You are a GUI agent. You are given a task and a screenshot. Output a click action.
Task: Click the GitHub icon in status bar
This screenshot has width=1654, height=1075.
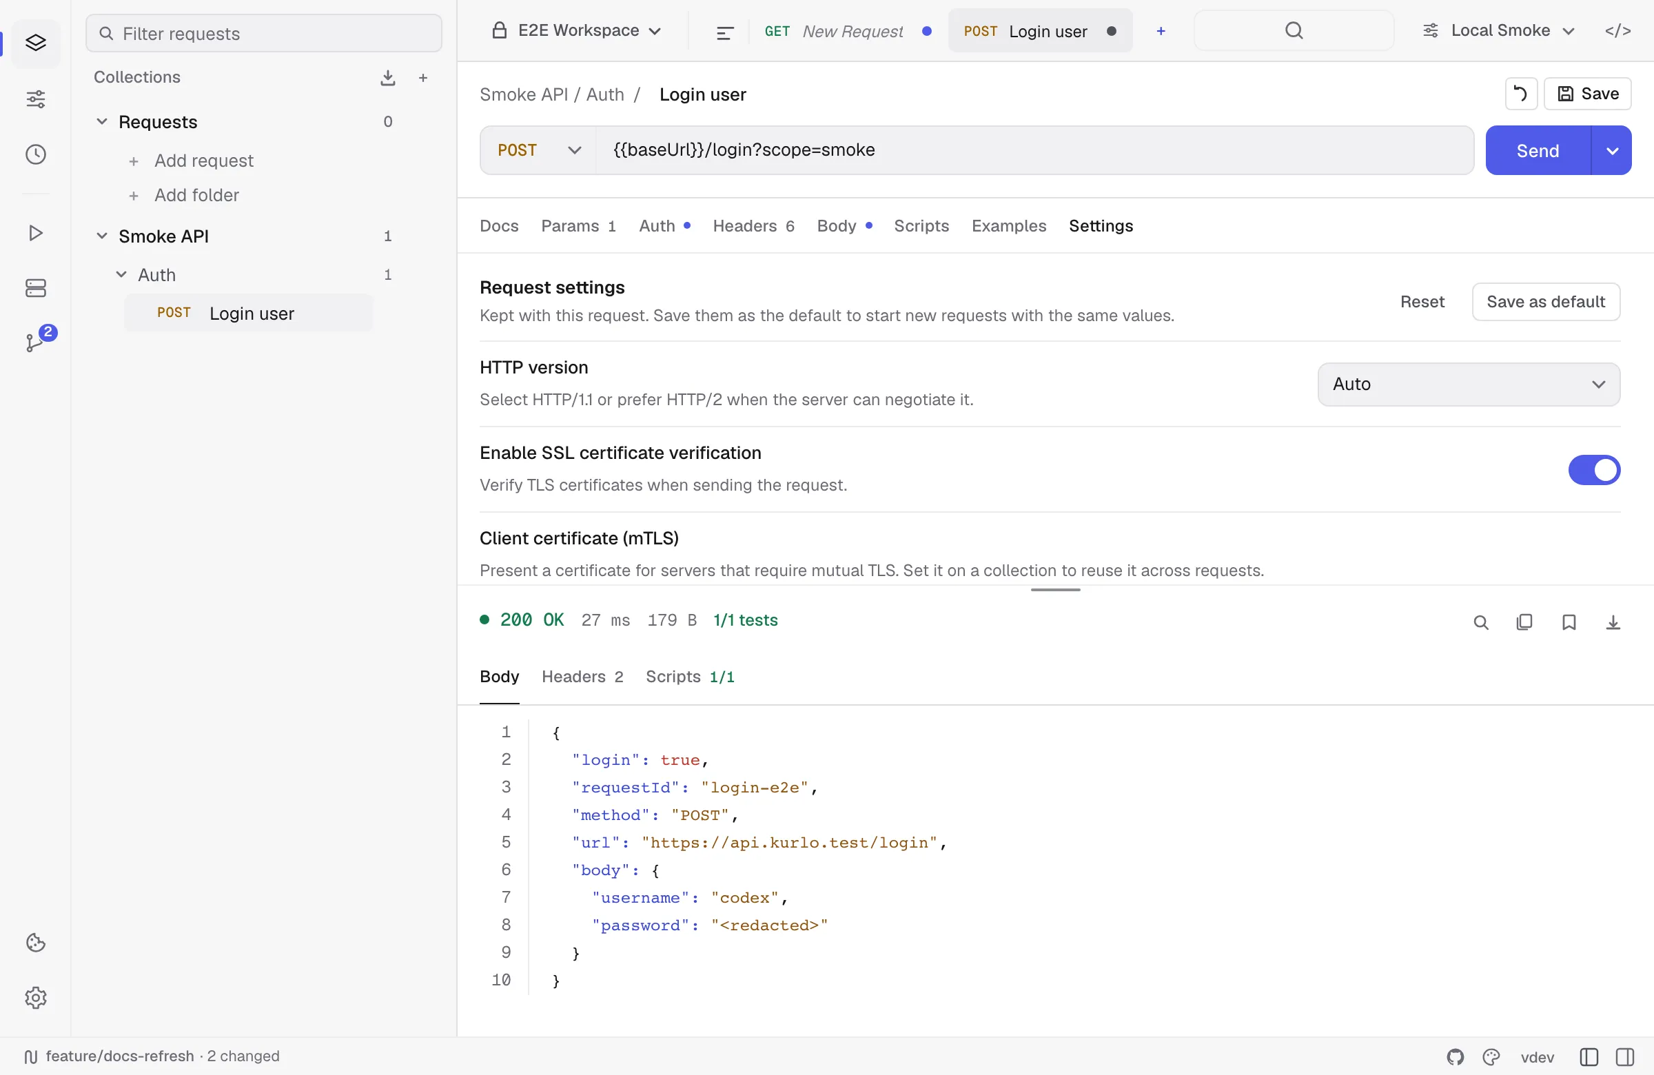1456,1057
